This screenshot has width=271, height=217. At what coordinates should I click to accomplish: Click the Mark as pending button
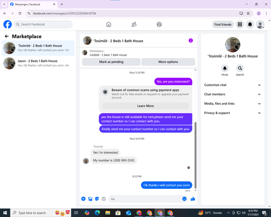(111, 62)
